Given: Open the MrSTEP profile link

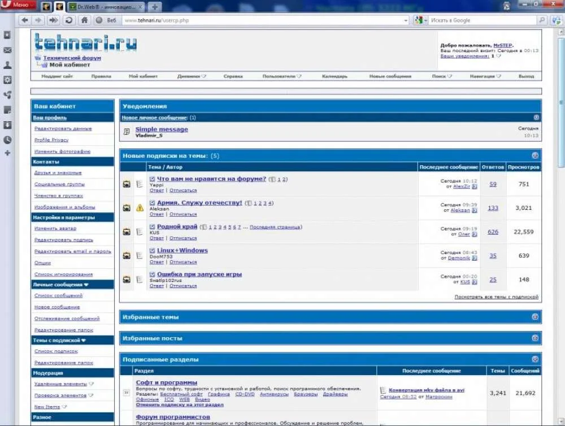Looking at the screenshot, I should point(502,45).
